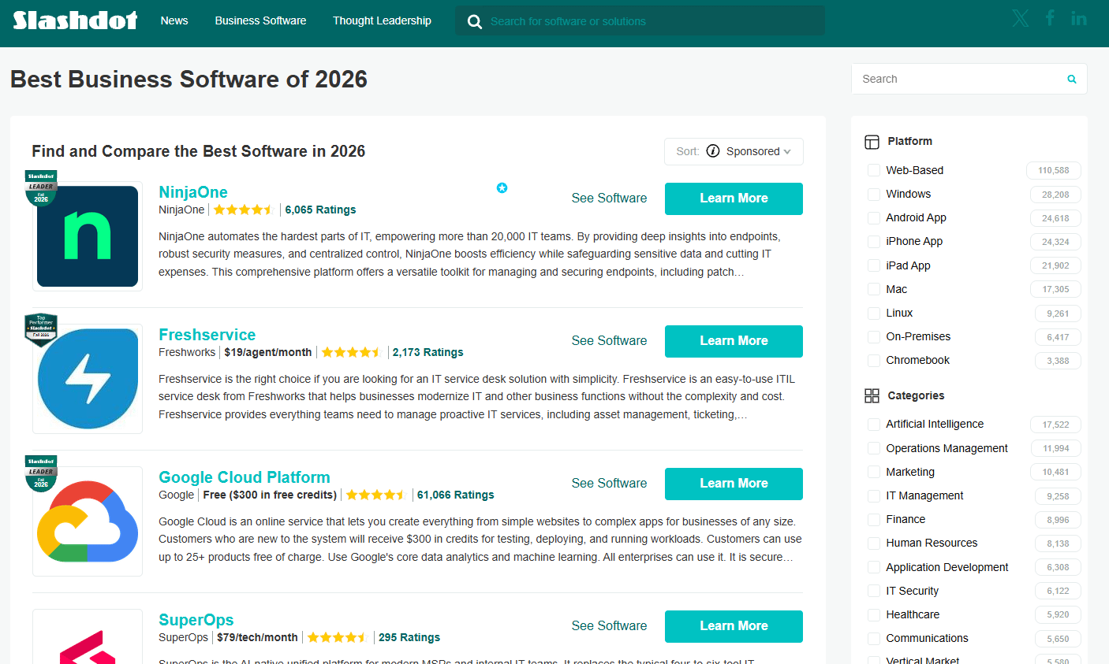Open the X (Twitter) social icon
This screenshot has width=1109, height=664.
click(1020, 19)
